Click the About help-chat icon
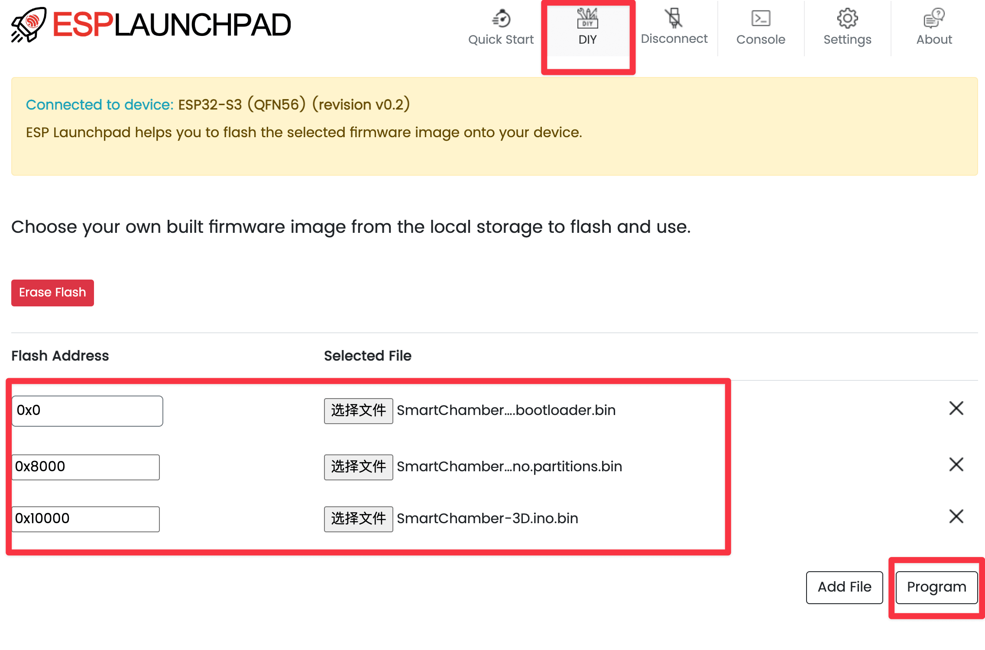 click(934, 18)
